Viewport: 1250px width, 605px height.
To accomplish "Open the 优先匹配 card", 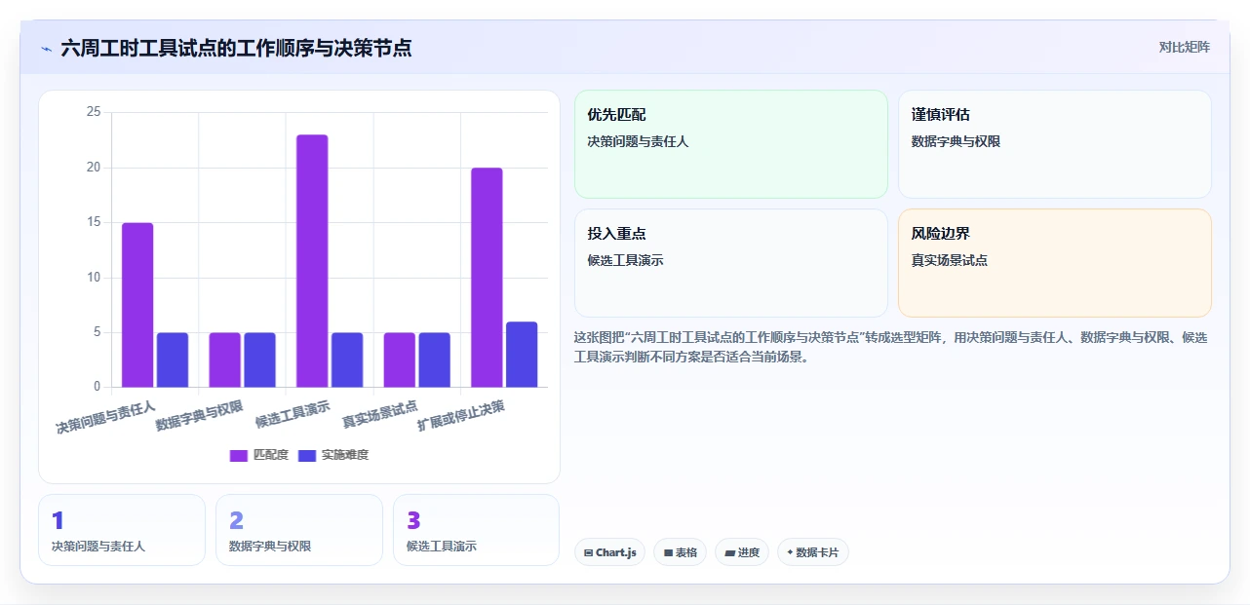I will pyautogui.click(x=731, y=144).
